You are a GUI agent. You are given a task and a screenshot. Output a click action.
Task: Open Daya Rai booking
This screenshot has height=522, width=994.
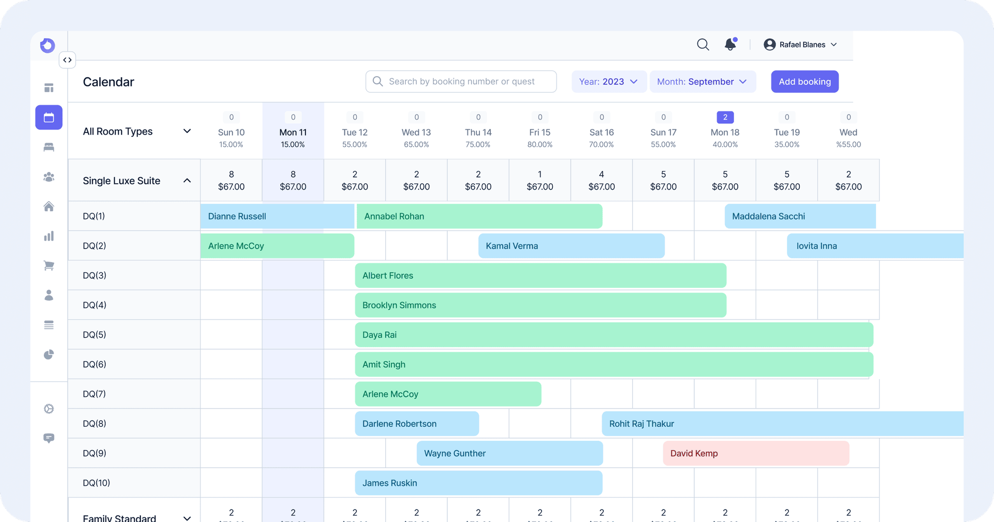[x=614, y=335]
